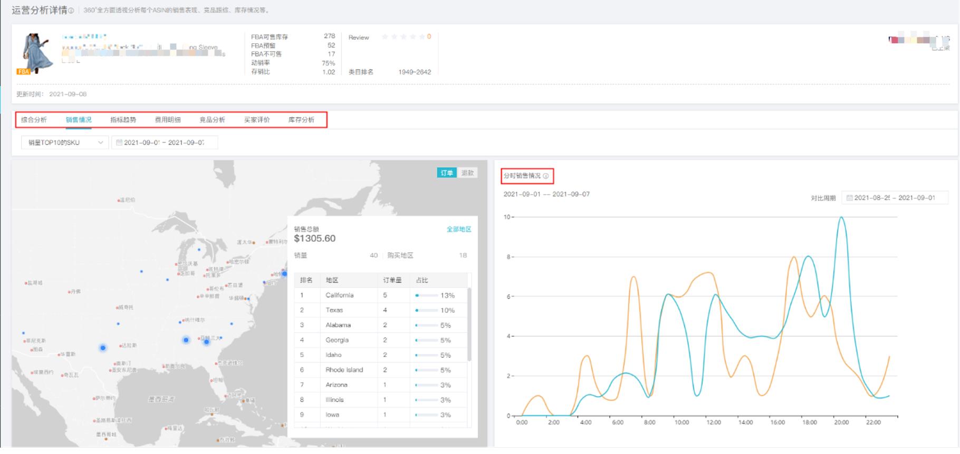960x454 pixels.
Task: Click the first Review rating star
Action: point(385,37)
